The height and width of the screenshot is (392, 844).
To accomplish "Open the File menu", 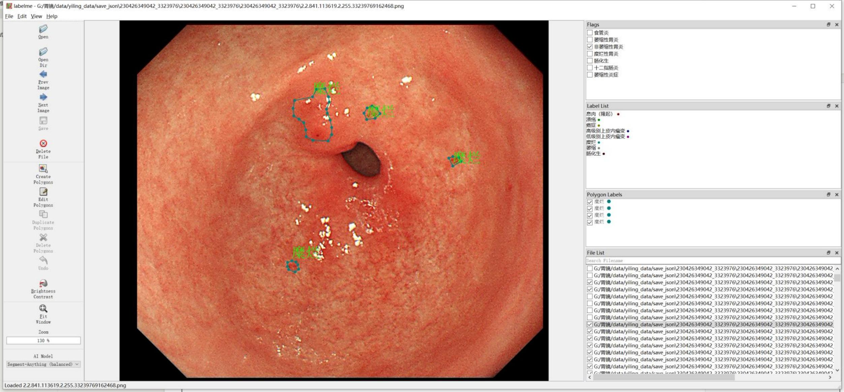I will click(x=9, y=16).
